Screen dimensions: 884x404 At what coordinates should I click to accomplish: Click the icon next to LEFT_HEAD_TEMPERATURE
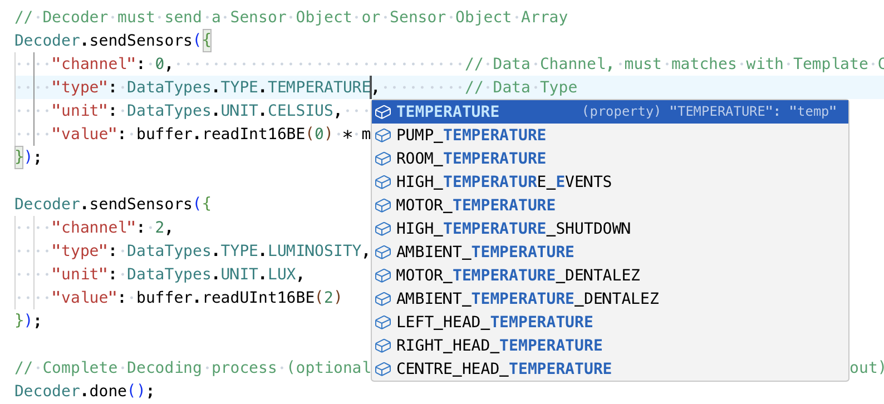point(383,322)
